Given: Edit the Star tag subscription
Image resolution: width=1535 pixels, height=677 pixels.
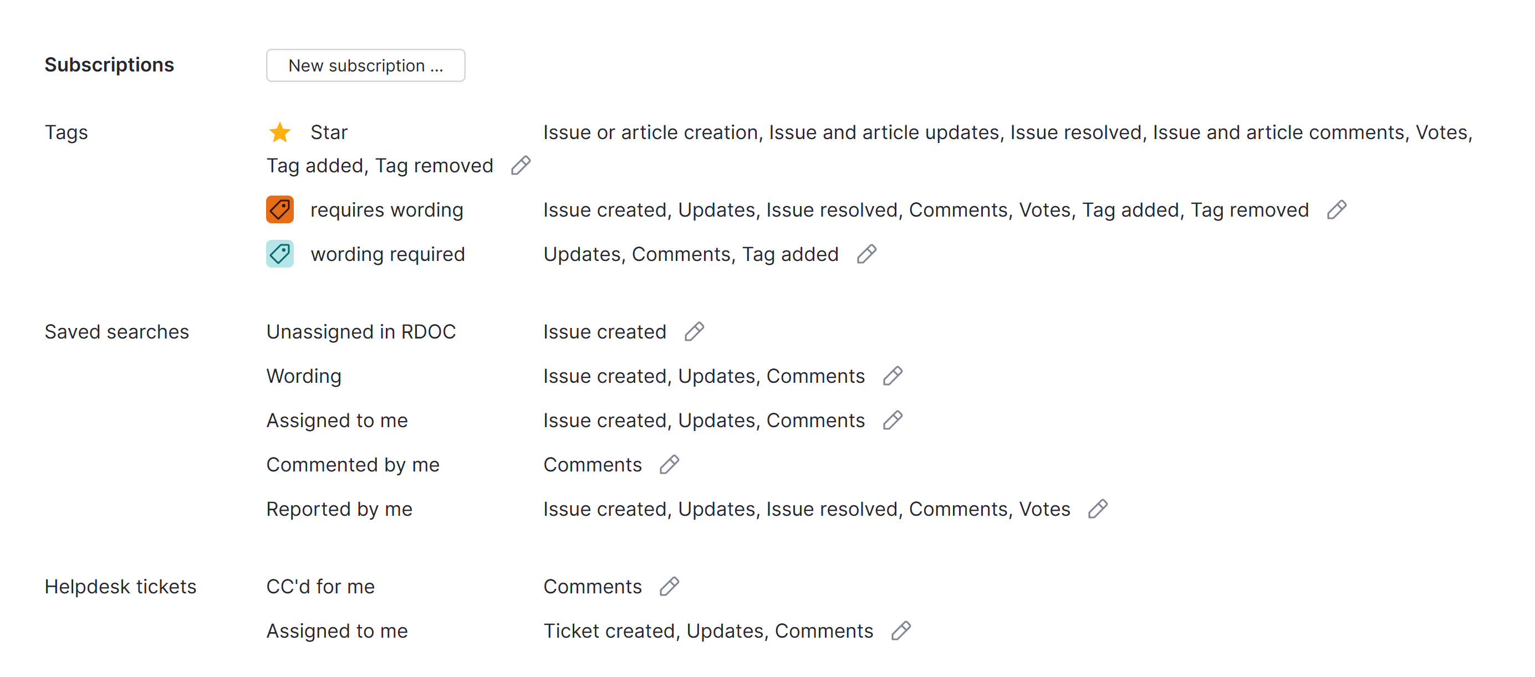Looking at the screenshot, I should 521,166.
